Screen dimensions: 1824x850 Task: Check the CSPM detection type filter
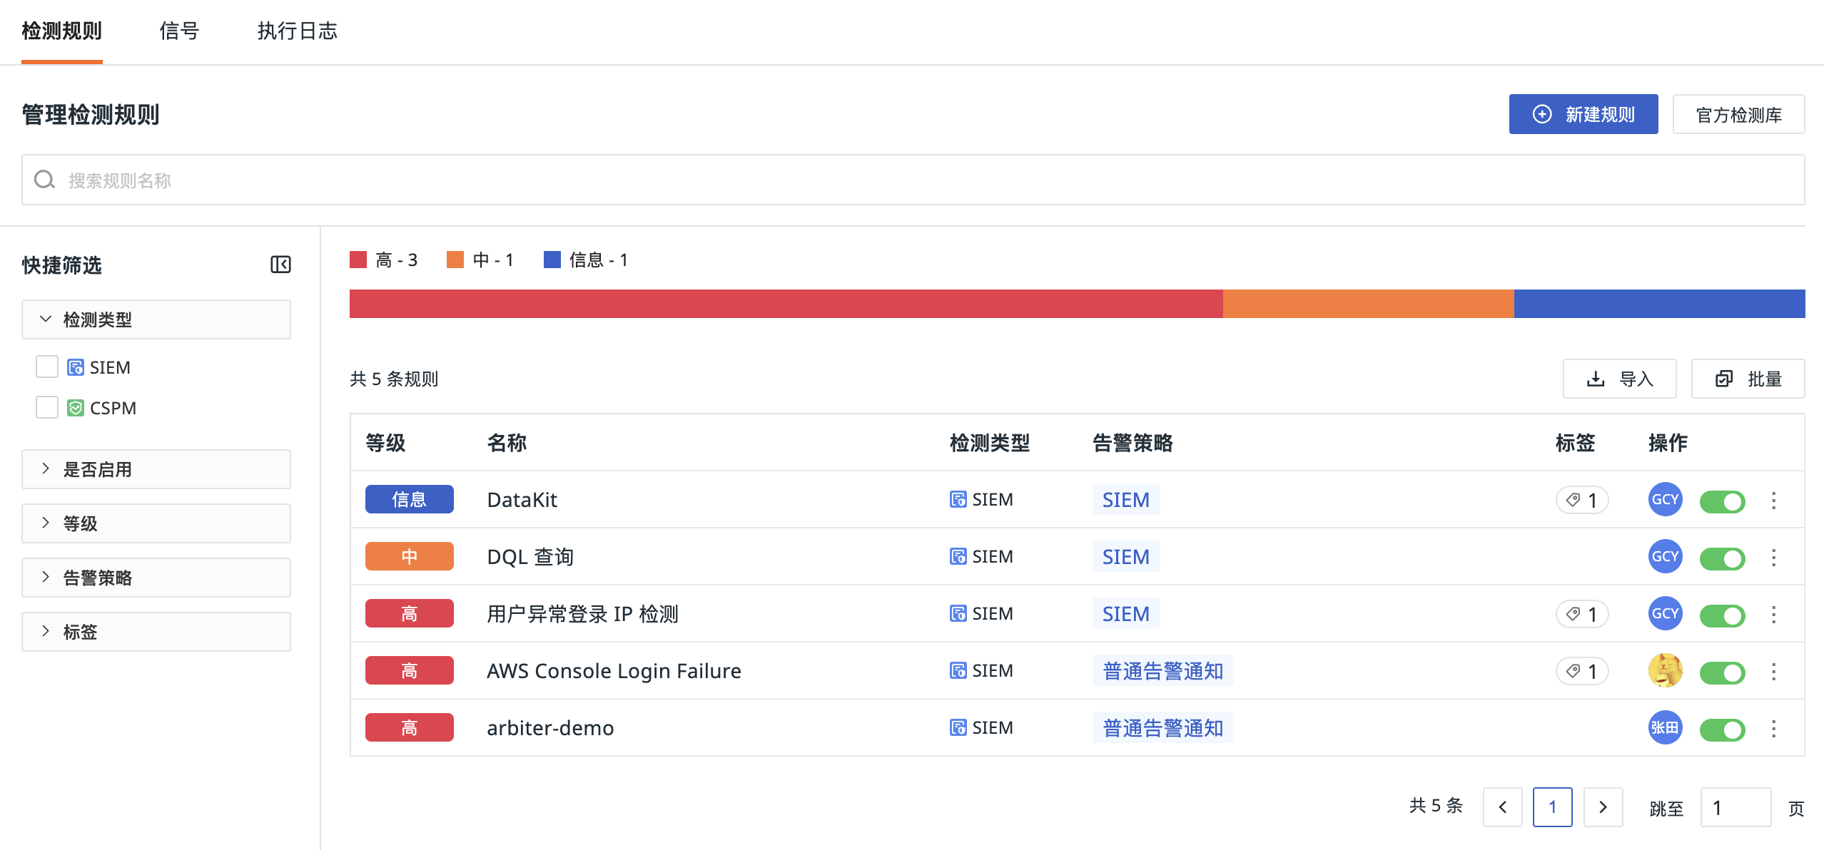click(47, 407)
